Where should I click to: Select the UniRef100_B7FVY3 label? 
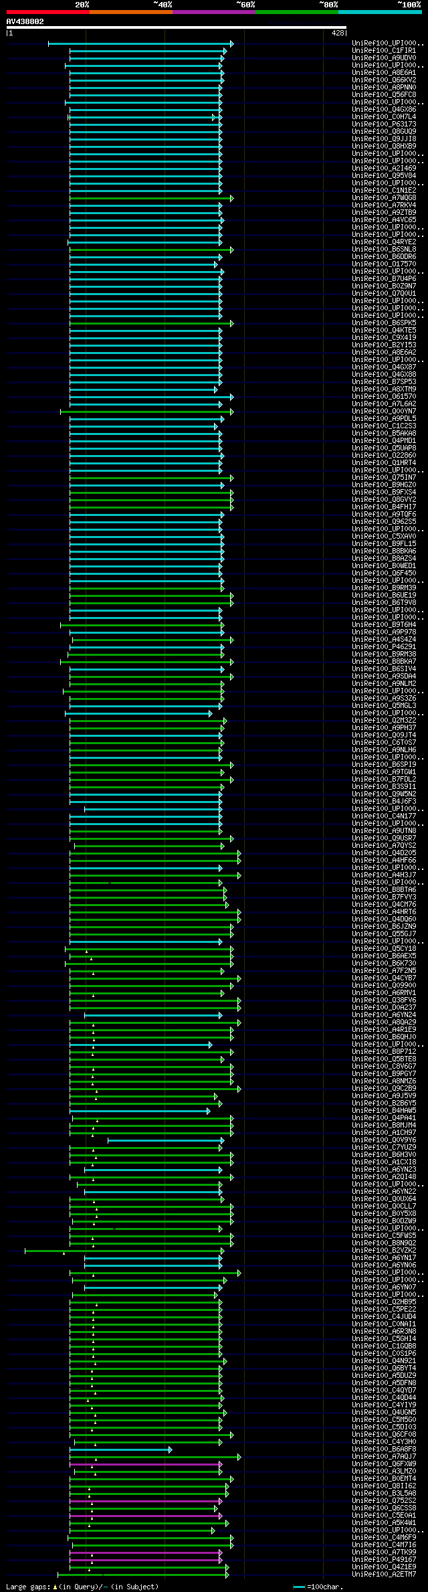point(384,897)
